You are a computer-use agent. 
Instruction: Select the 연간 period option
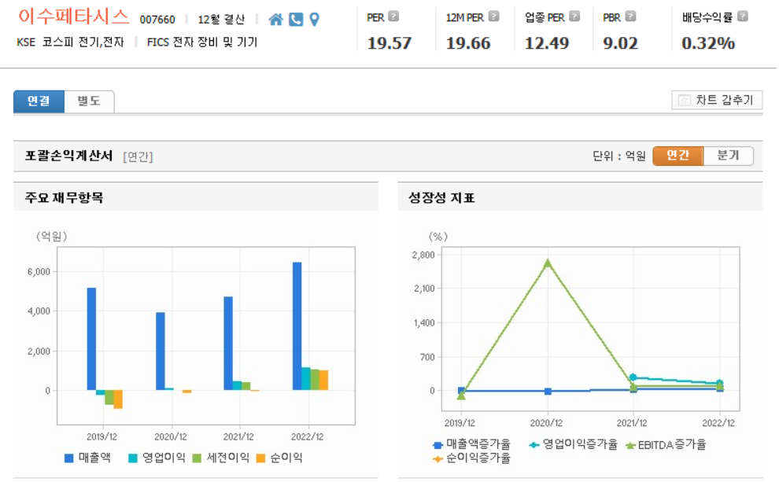pos(678,156)
